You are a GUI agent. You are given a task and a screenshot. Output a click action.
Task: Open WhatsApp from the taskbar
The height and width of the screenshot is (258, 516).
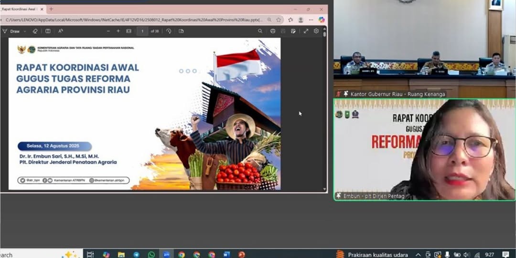[x=151, y=255]
